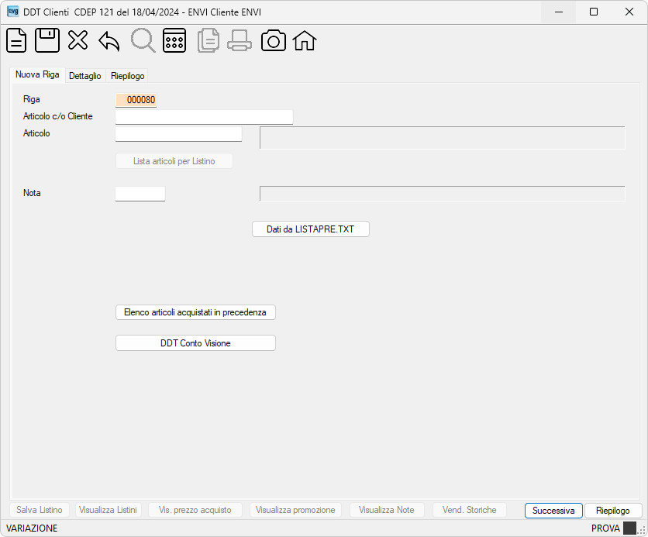
Task: Click into the Nota code field
Action: pyautogui.click(x=140, y=194)
